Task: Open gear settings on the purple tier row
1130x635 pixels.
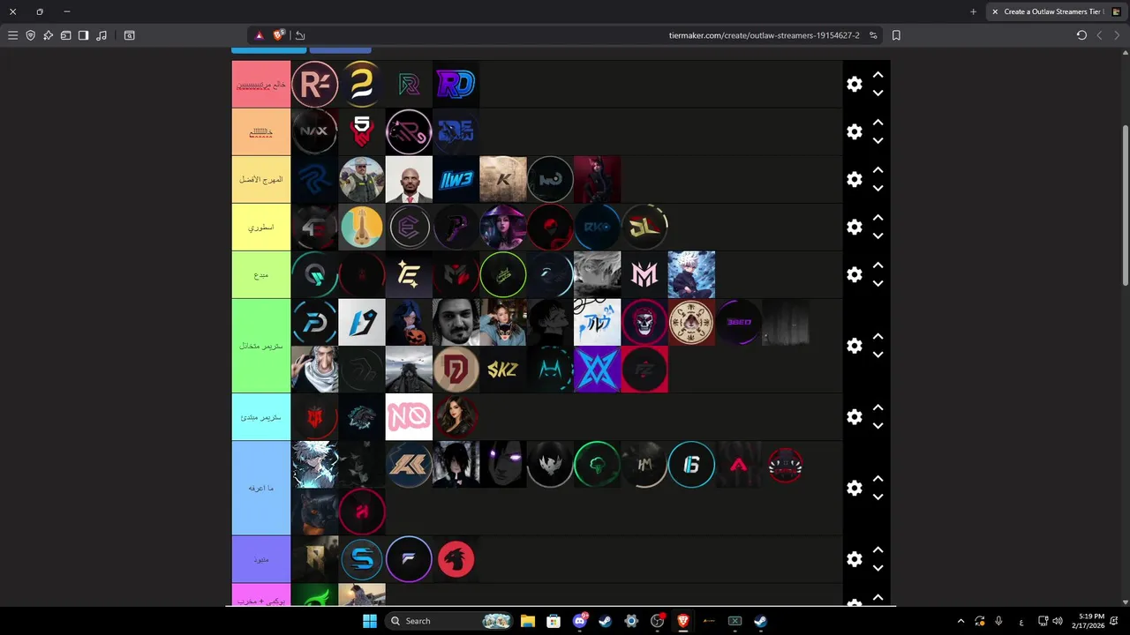Action: pos(854,559)
